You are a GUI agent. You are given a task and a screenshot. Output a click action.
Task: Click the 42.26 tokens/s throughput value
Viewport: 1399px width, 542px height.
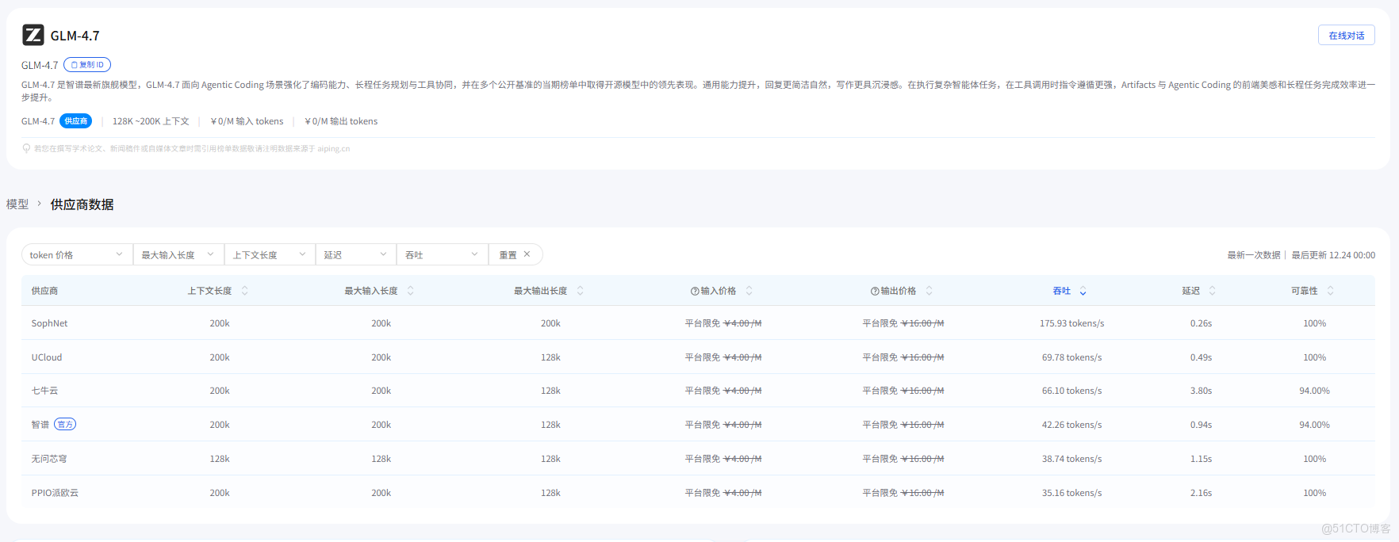point(1072,425)
